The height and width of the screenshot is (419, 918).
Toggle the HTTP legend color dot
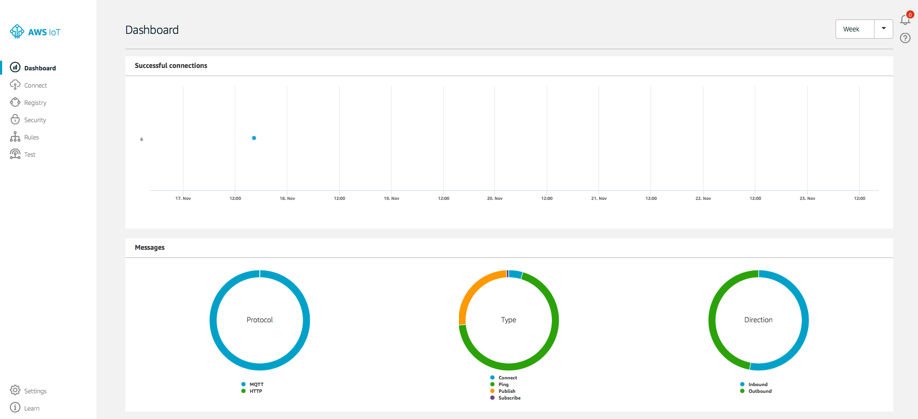[x=243, y=391]
